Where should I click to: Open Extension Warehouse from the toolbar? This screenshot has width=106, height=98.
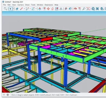pyautogui.click(x=97, y=9)
